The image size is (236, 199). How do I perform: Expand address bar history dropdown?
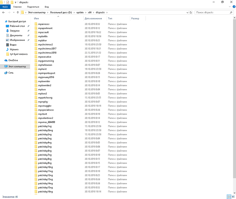tap(187, 12)
